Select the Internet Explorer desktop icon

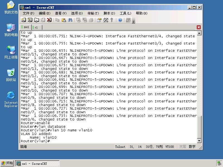point(11,99)
